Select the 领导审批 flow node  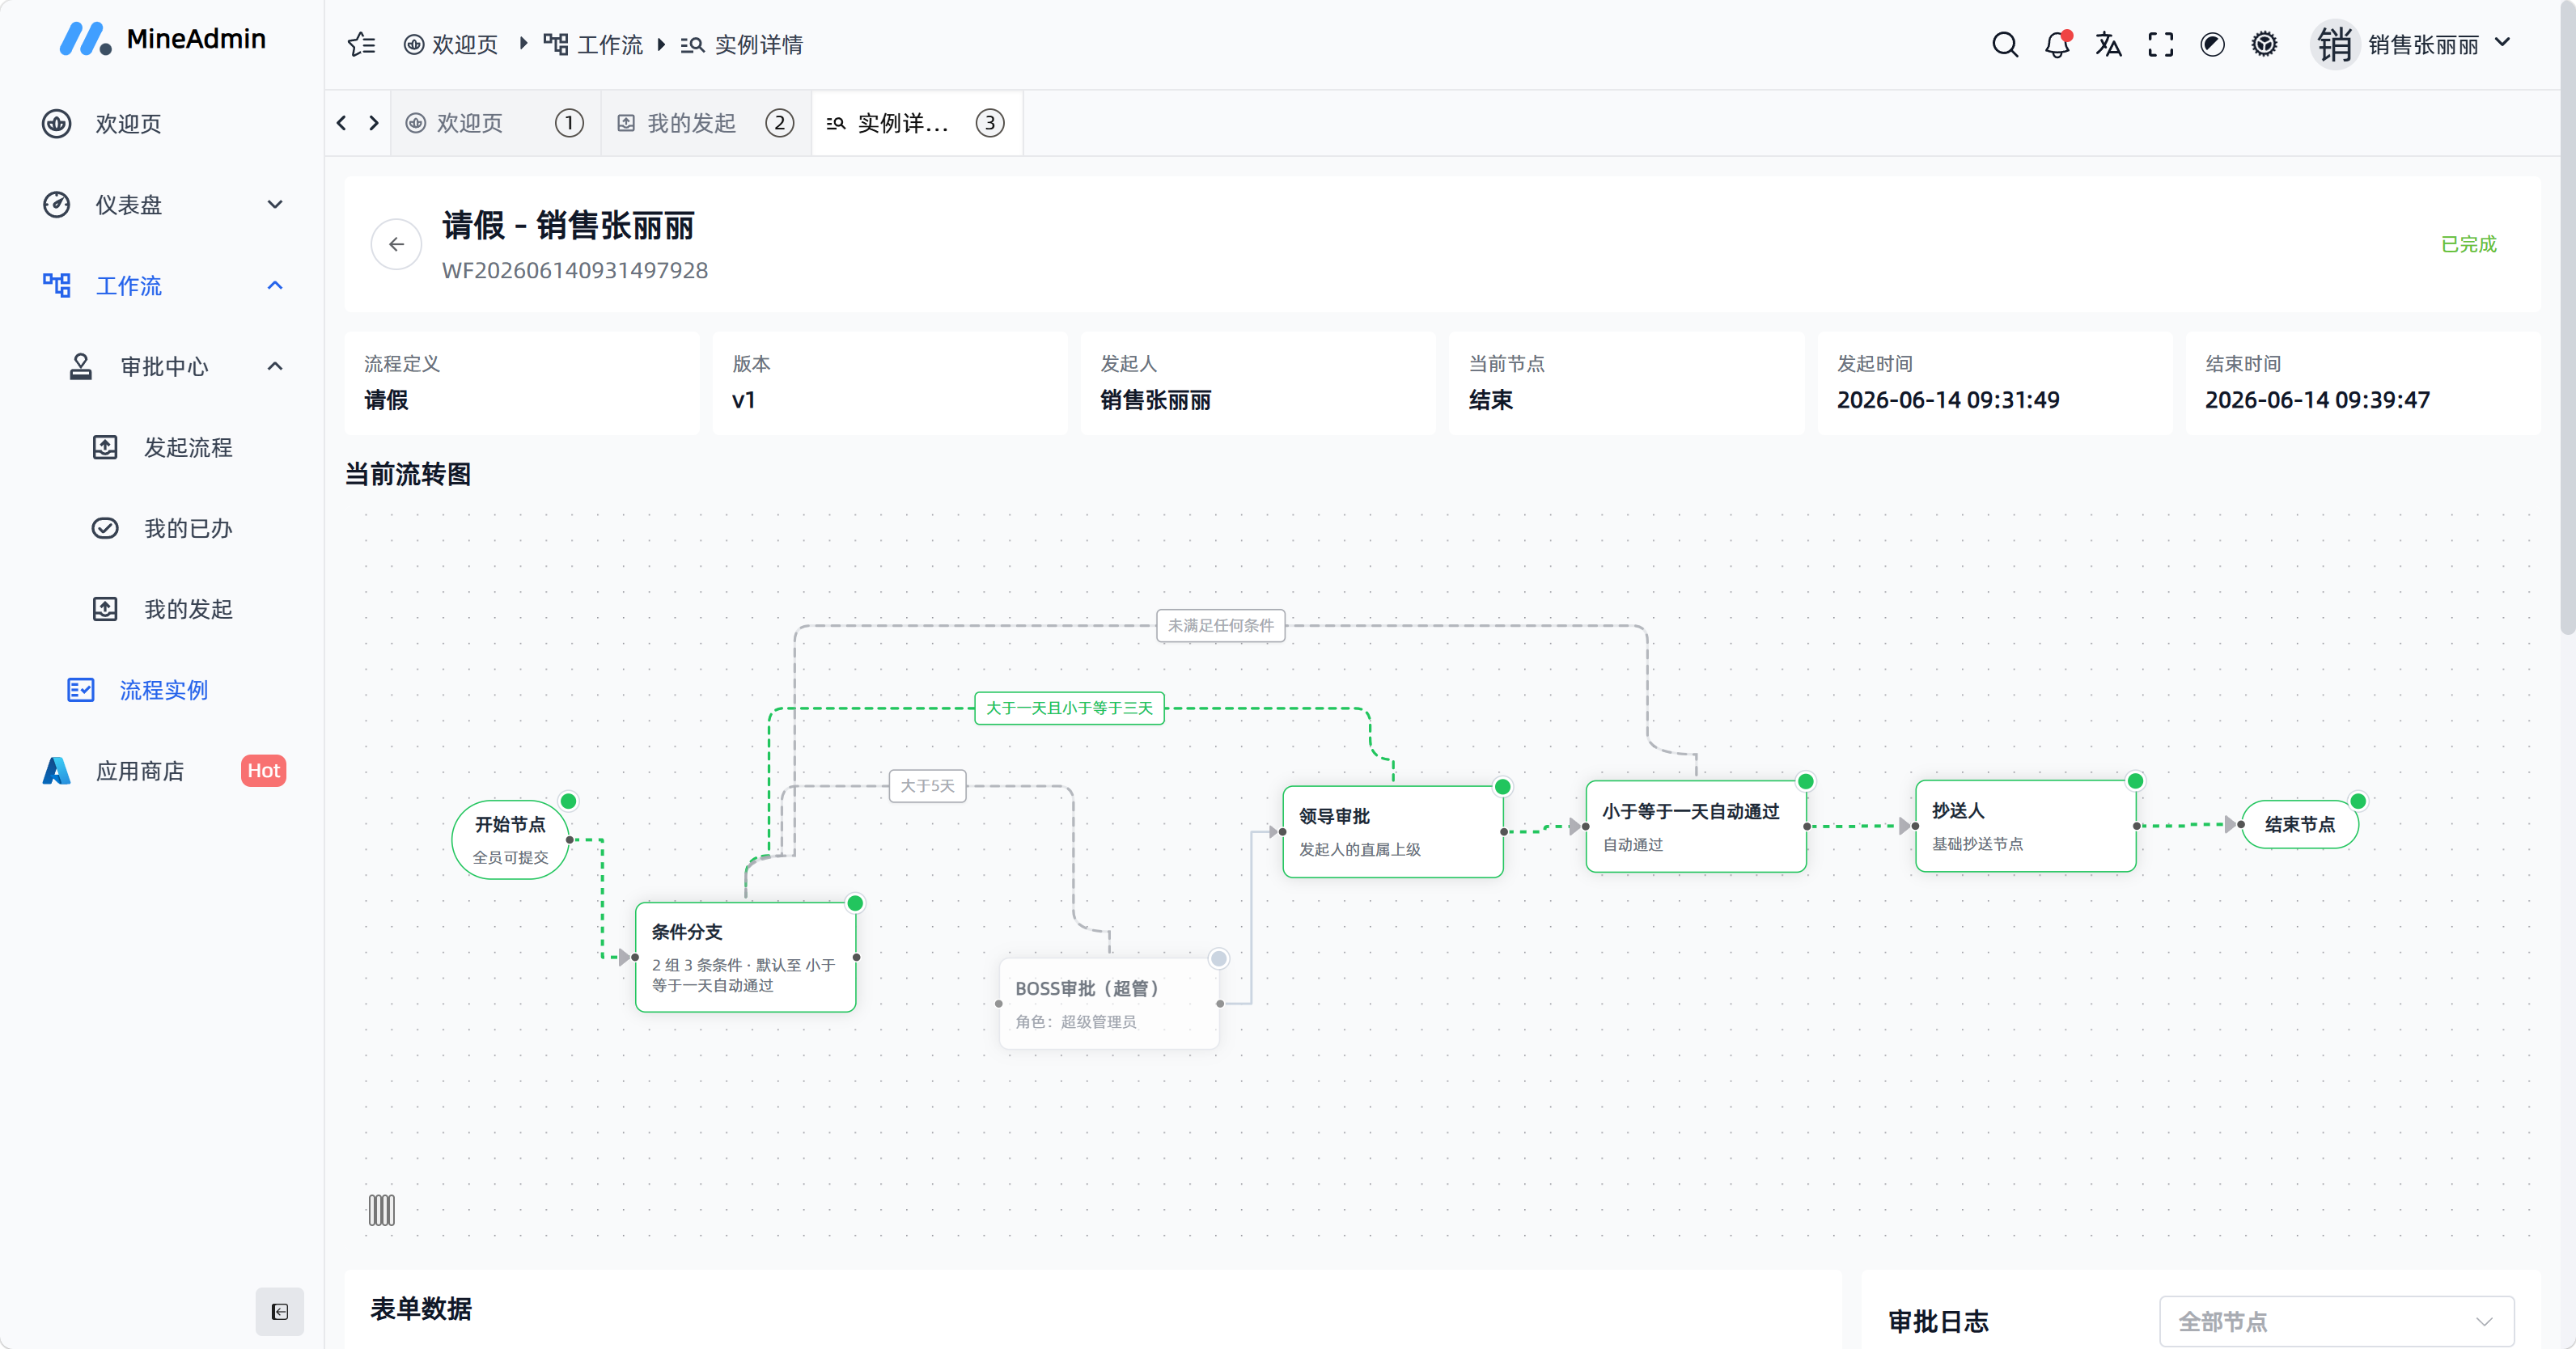(1393, 831)
